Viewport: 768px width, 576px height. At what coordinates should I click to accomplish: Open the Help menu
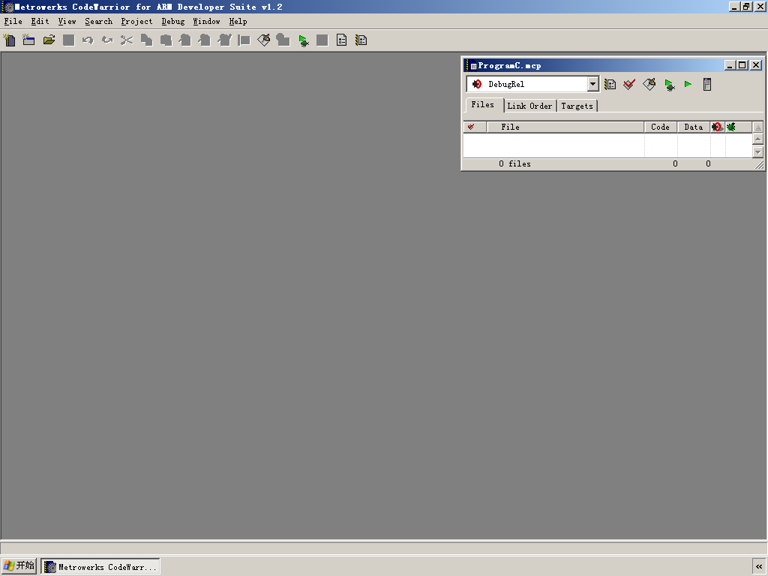click(x=238, y=22)
